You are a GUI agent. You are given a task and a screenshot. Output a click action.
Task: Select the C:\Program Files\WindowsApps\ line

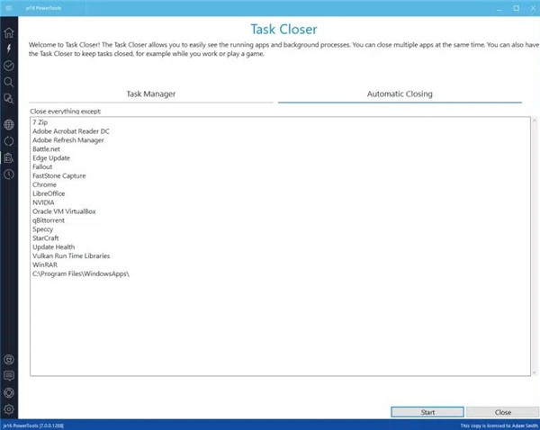pyautogui.click(x=81, y=273)
